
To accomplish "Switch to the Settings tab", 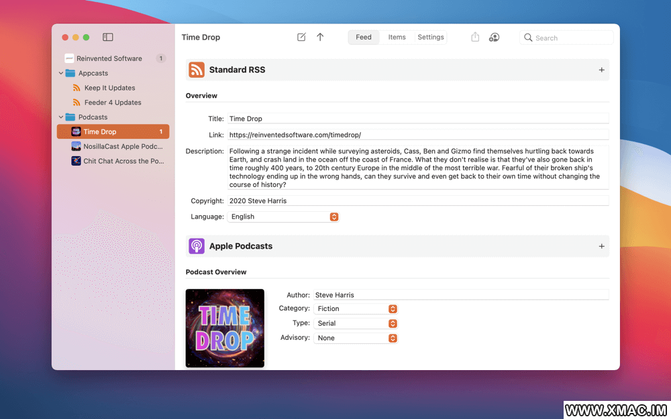I will tap(431, 38).
